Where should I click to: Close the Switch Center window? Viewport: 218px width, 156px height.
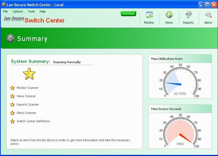pyautogui.click(x=214, y=5)
